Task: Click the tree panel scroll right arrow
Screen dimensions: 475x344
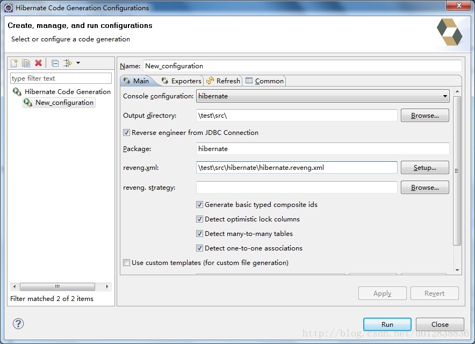Action: tap(107, 286)
